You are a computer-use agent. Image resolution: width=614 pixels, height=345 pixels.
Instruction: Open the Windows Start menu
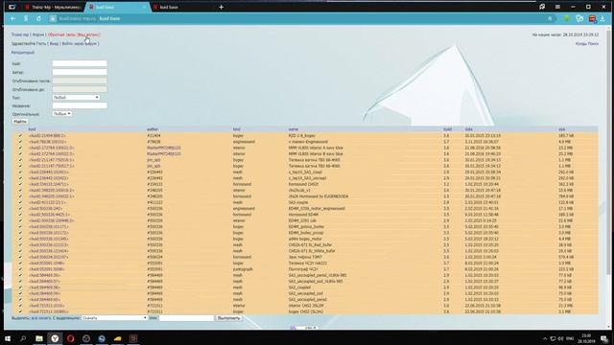point(8,338)
